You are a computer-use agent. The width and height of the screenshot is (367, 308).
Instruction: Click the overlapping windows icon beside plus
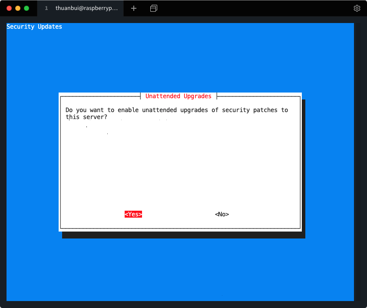coord(153,8)
